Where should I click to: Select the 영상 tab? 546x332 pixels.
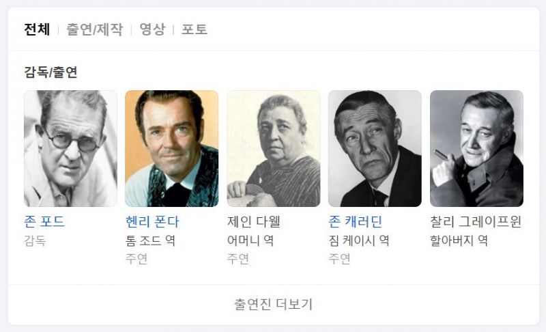tap(152, 29)
